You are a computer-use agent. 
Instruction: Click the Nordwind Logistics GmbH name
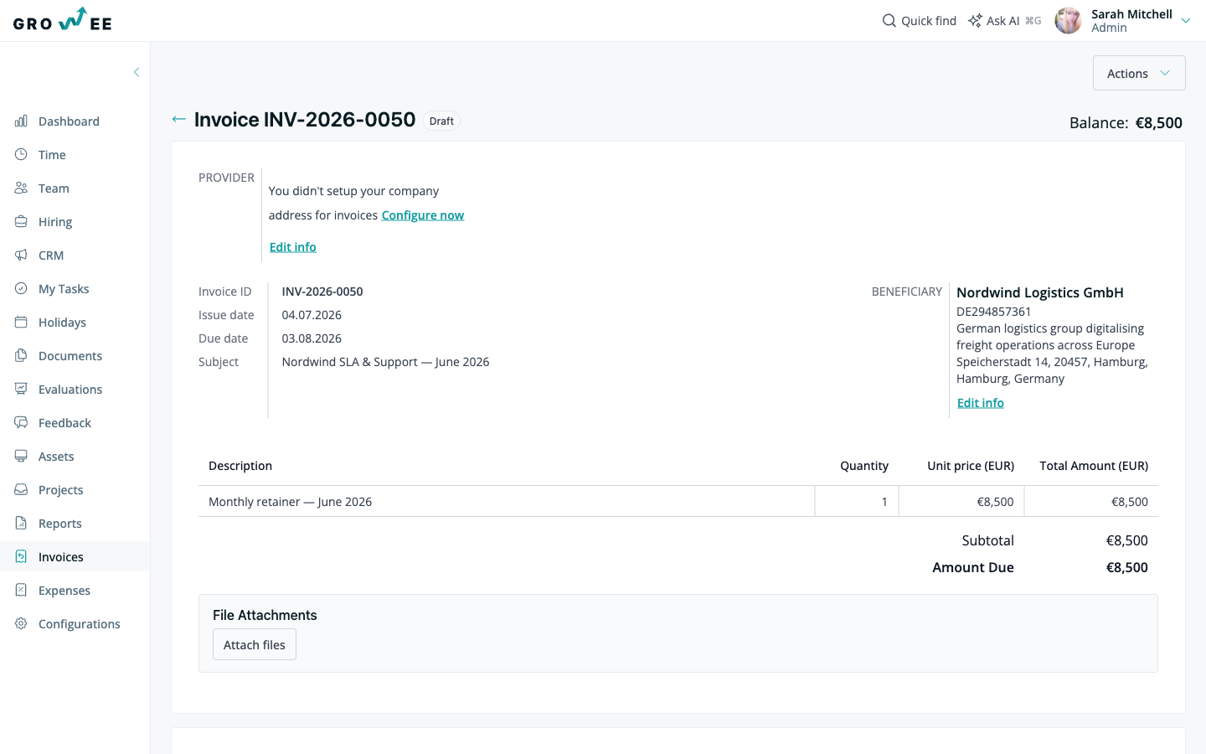pyautogui.click(x=1040, y=292)
